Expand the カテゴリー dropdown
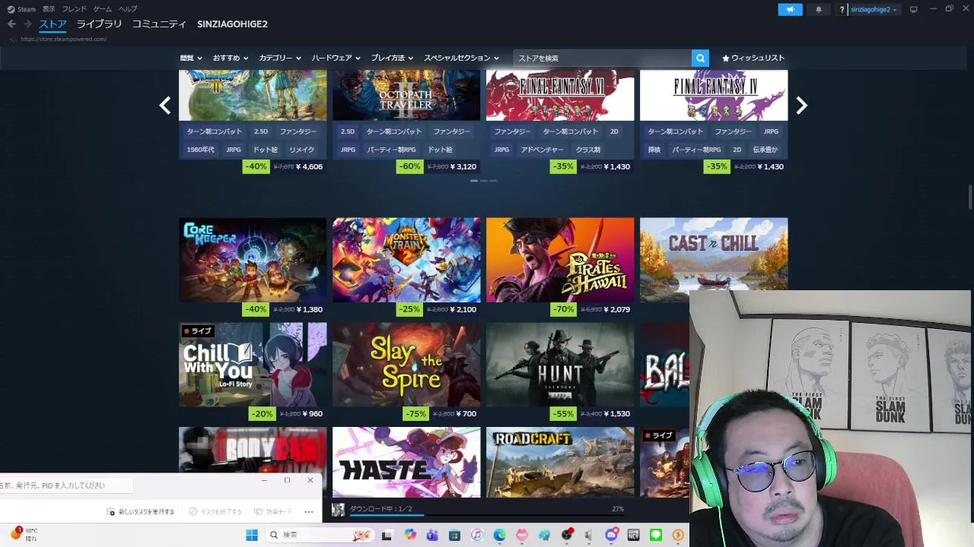The height and width of the screenshot is (547, 974). 280,58
